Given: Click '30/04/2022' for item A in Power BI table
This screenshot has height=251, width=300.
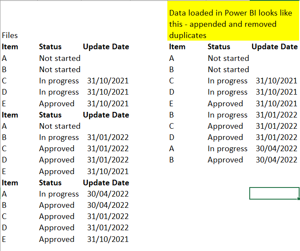Looking at the screenshot, I should point(277,149).
